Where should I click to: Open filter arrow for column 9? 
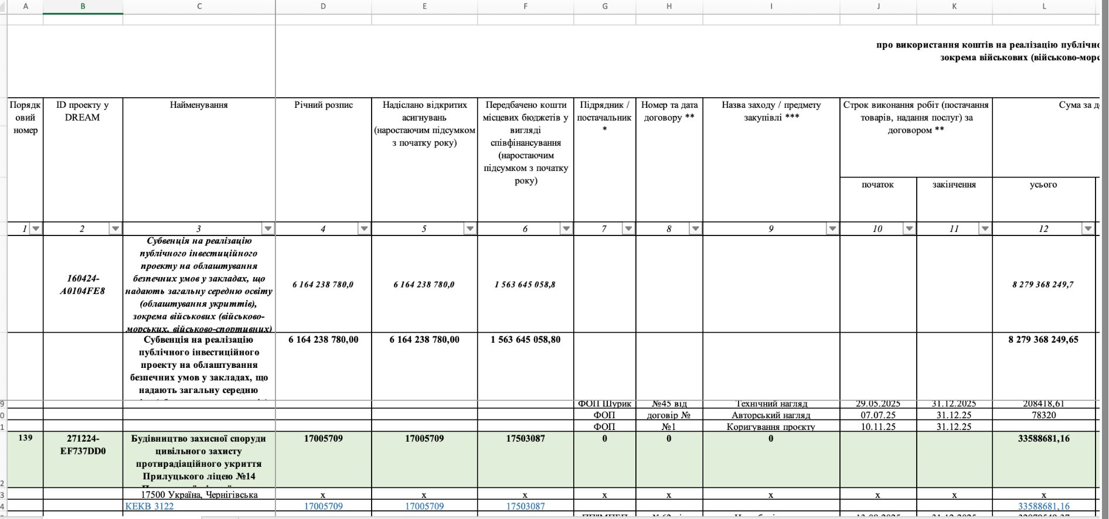click(832, 228)
